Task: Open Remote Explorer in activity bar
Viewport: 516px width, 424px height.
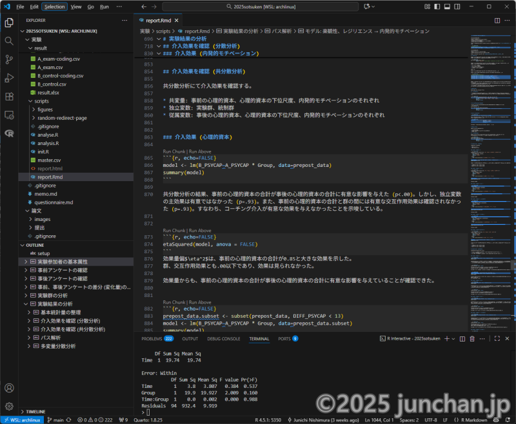Action: (x=9, y=115)
